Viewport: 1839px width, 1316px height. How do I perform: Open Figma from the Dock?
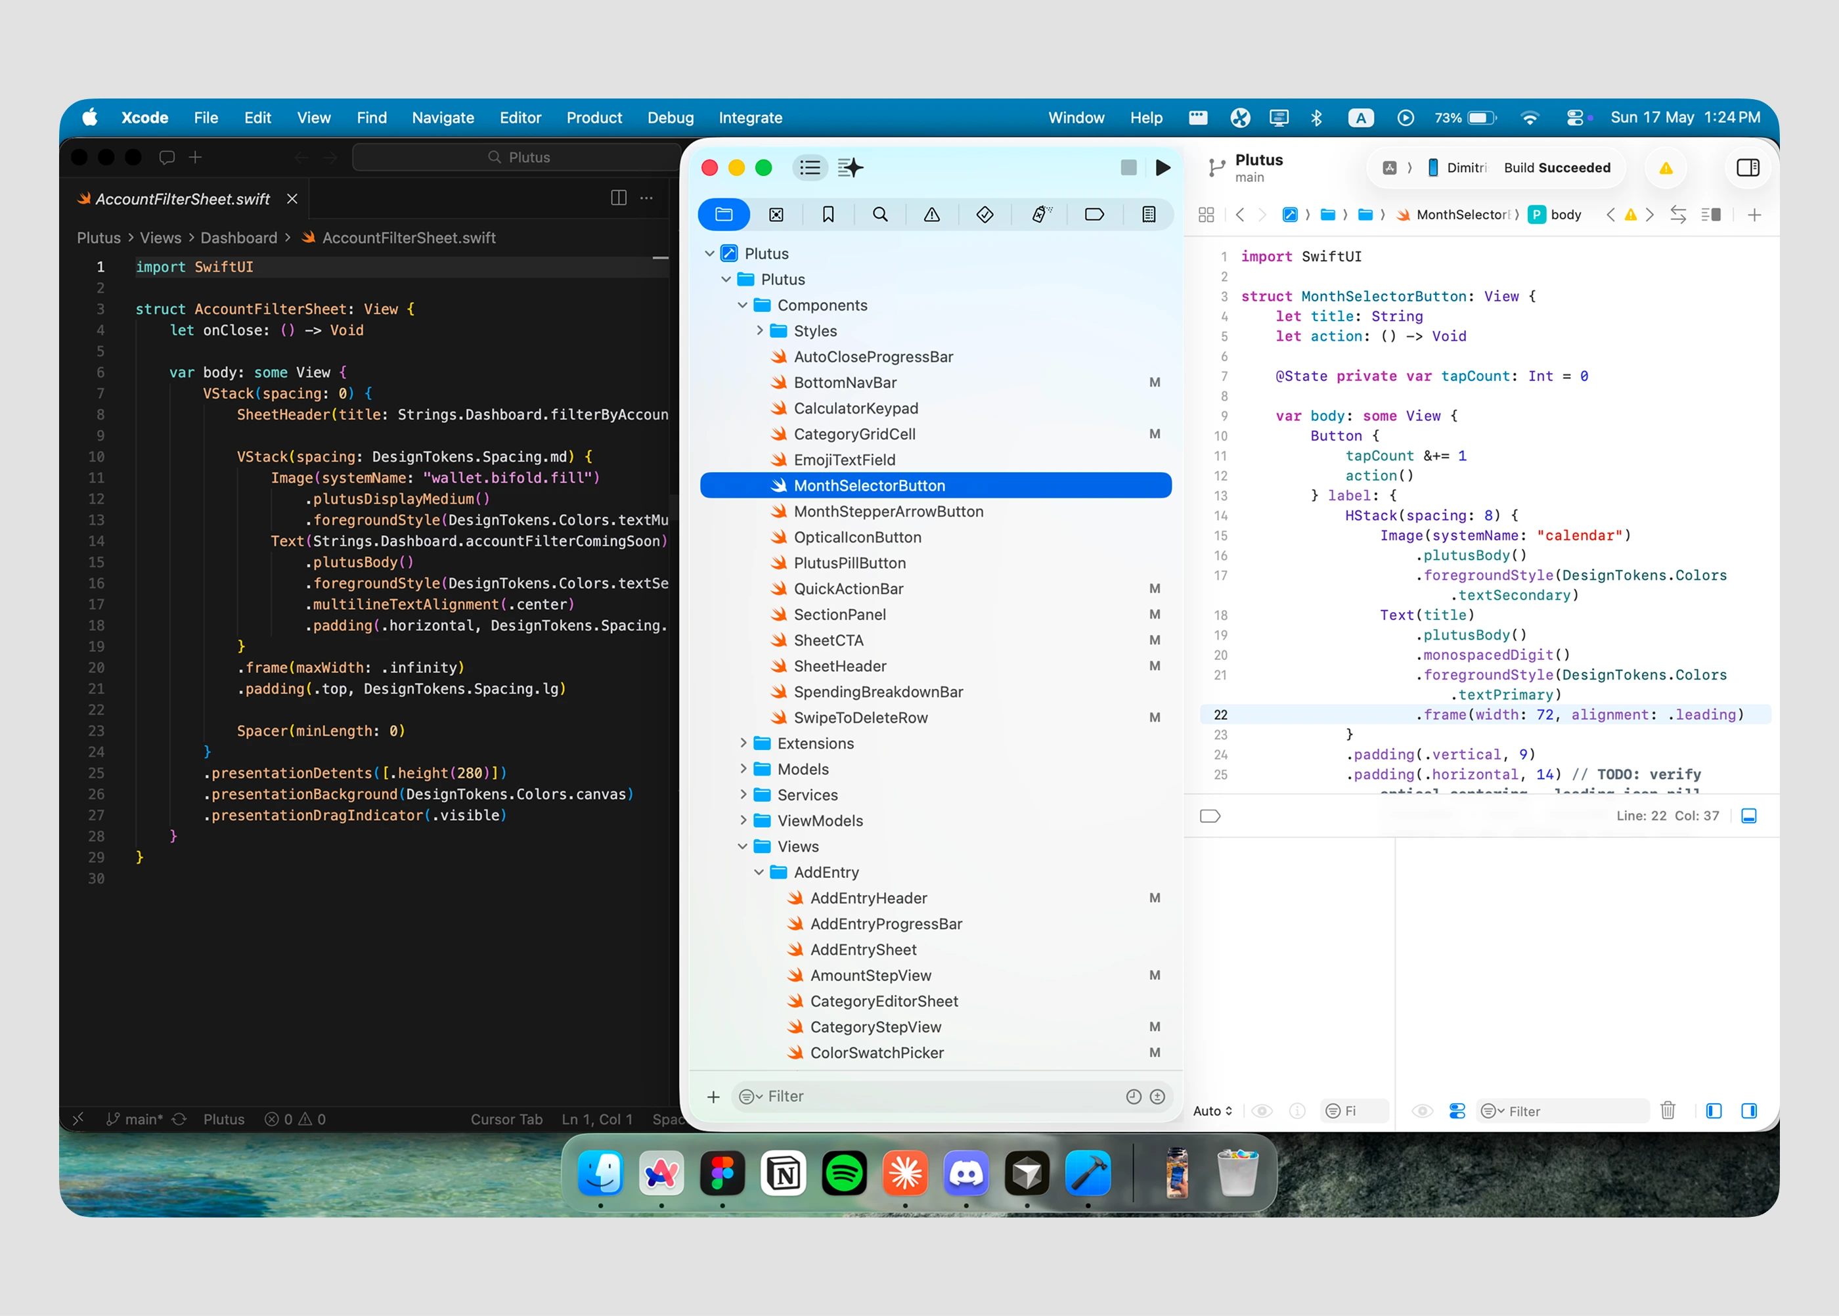722,1174
